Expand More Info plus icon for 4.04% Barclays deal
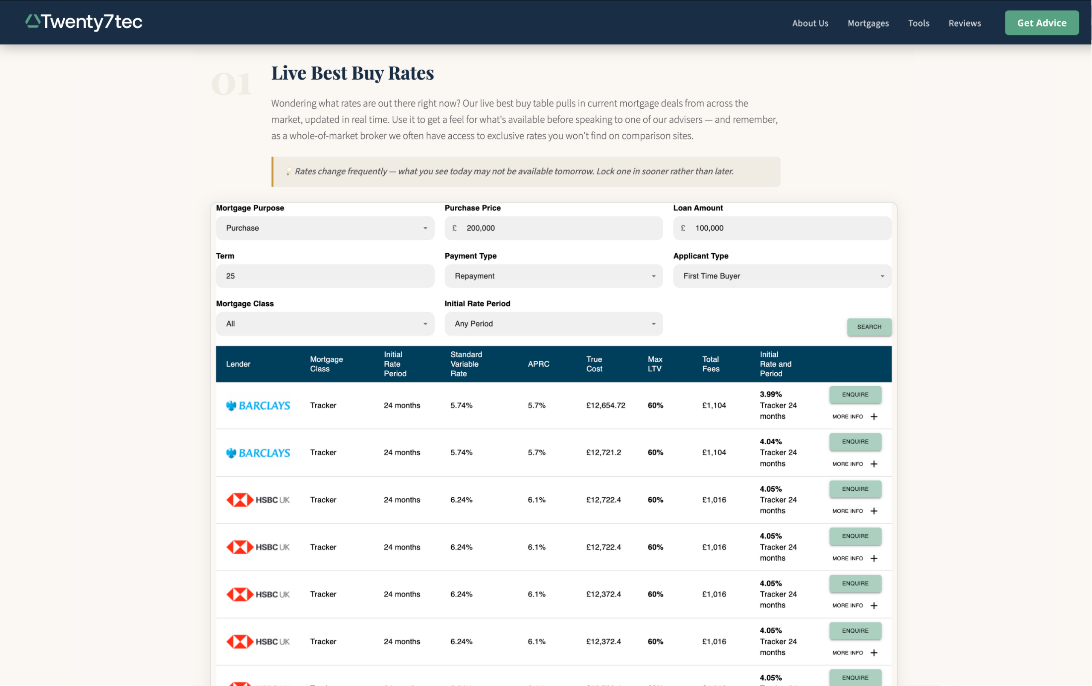This screenshot has width=1092, height=686. pos(874,464)
